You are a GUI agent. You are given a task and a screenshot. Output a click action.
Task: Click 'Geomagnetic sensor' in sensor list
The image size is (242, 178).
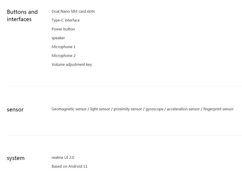pyautogui.click(x=69, y=109)
